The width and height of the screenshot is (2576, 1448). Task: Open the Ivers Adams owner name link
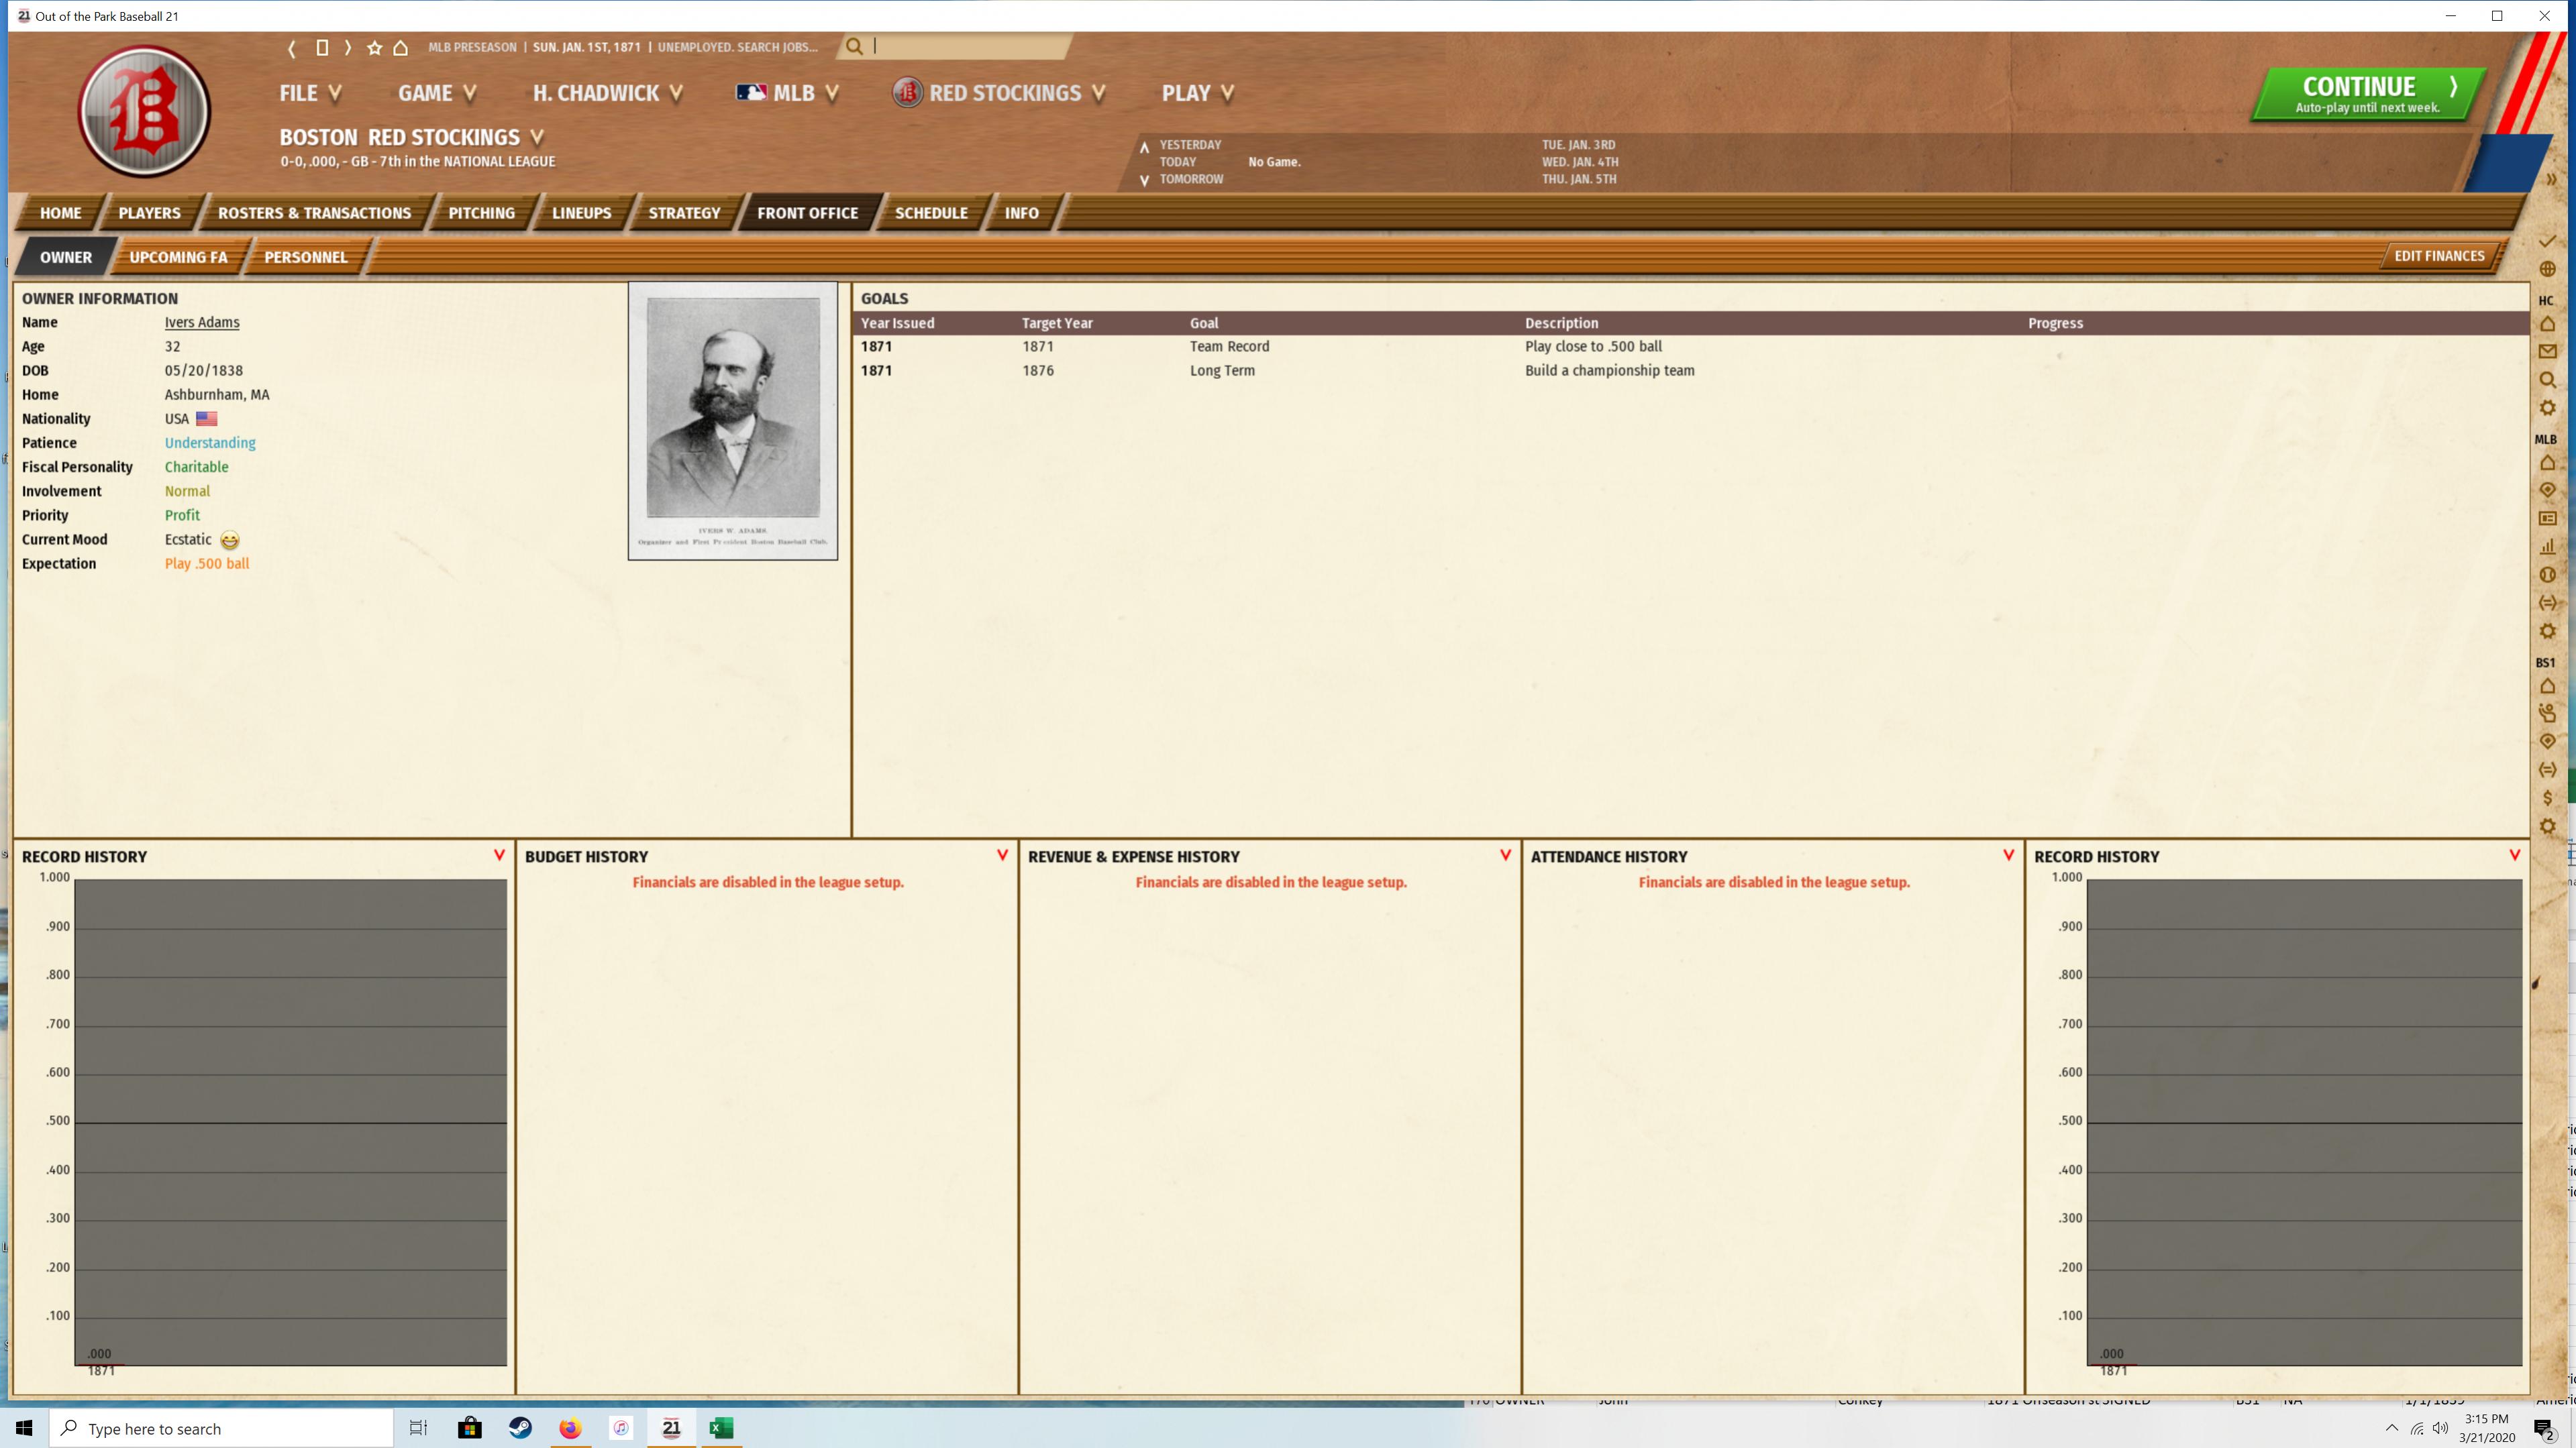coord(202,322)
